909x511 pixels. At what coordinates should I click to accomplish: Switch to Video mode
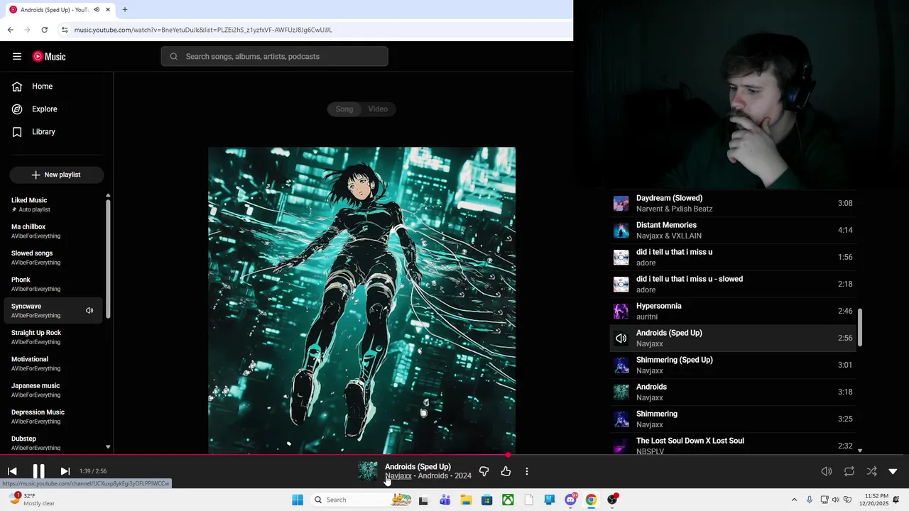pyautogui.click(x=378, y=109)
